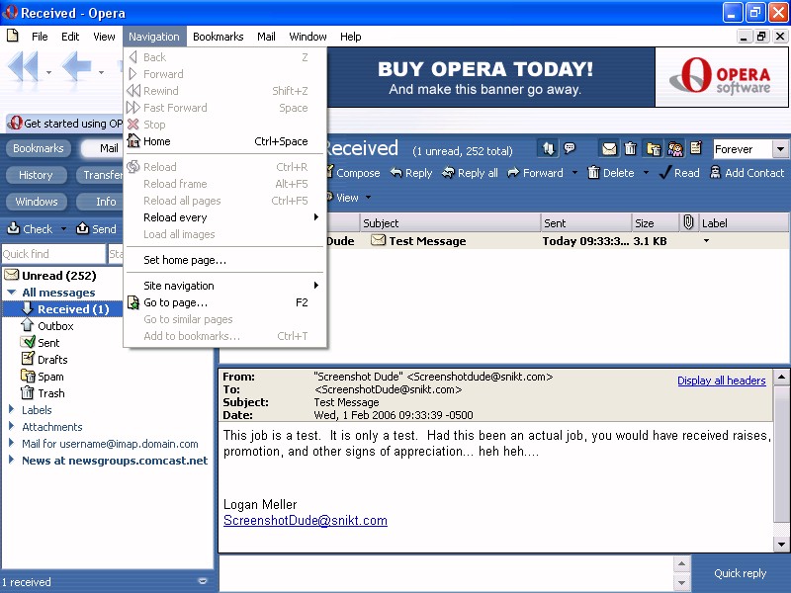Click the Go to page icon in menu
The image size is (791, 593).
coord(133,302)
